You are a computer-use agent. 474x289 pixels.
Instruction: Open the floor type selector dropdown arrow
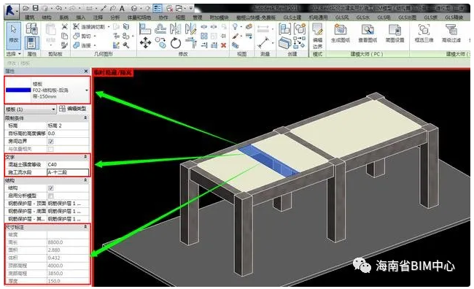87,90
